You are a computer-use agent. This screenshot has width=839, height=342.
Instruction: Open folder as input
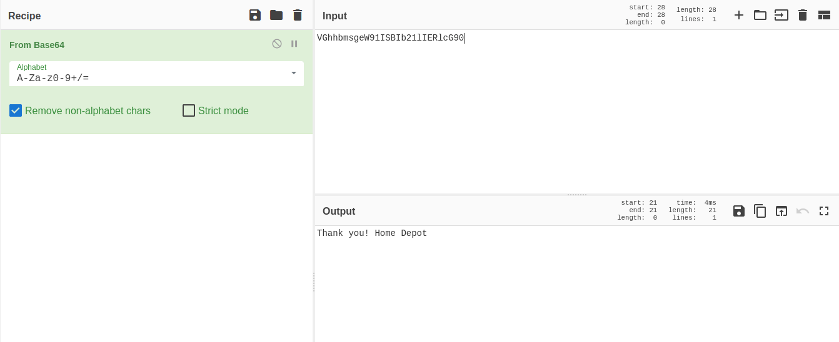(x=760, y=15)
